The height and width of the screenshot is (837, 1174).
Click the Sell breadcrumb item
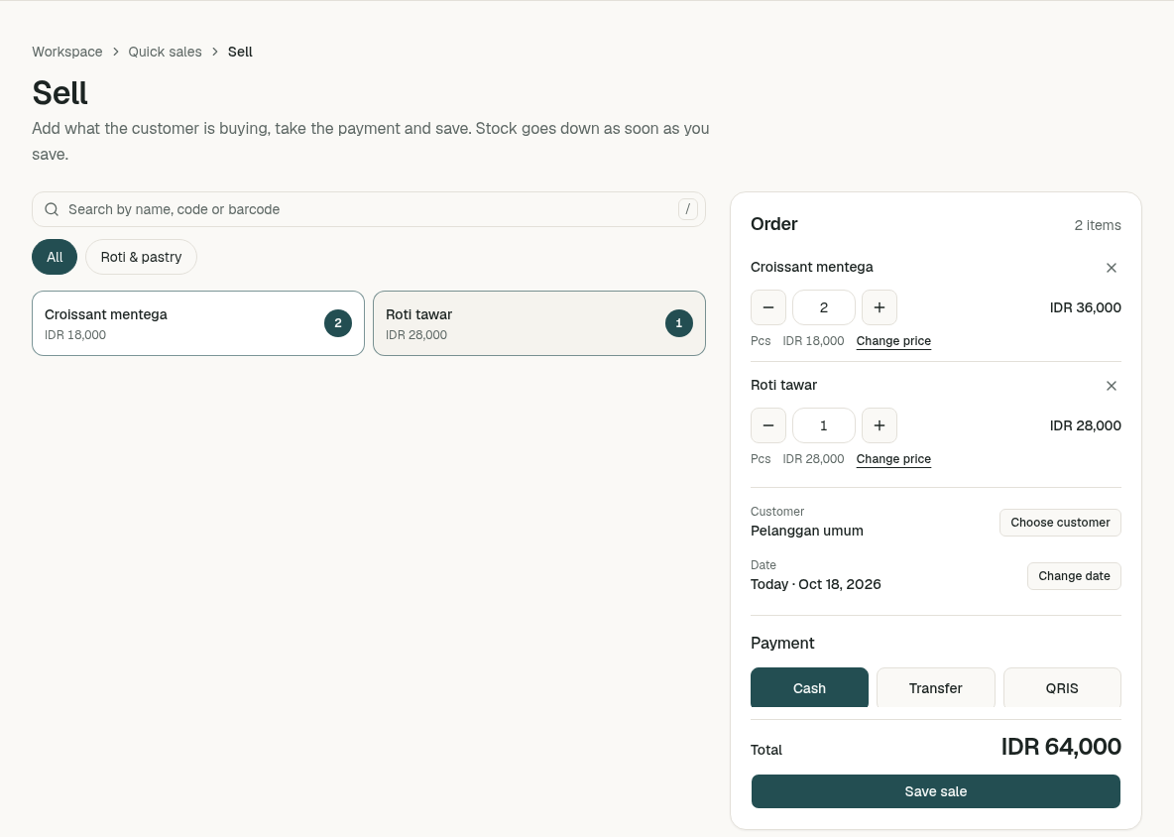tap(240, 52)
